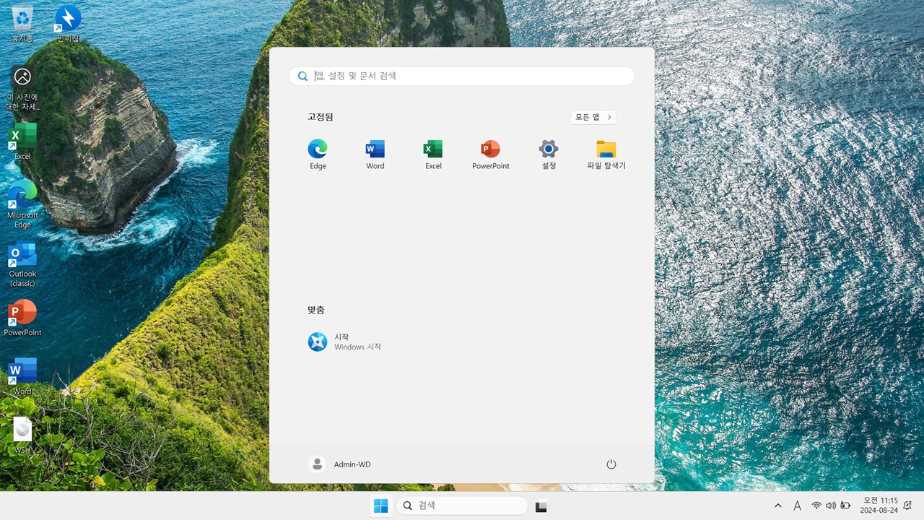Open the recommended Windows 시작 item
Viewport: 924px width, 520px height.
pos(345,342)
